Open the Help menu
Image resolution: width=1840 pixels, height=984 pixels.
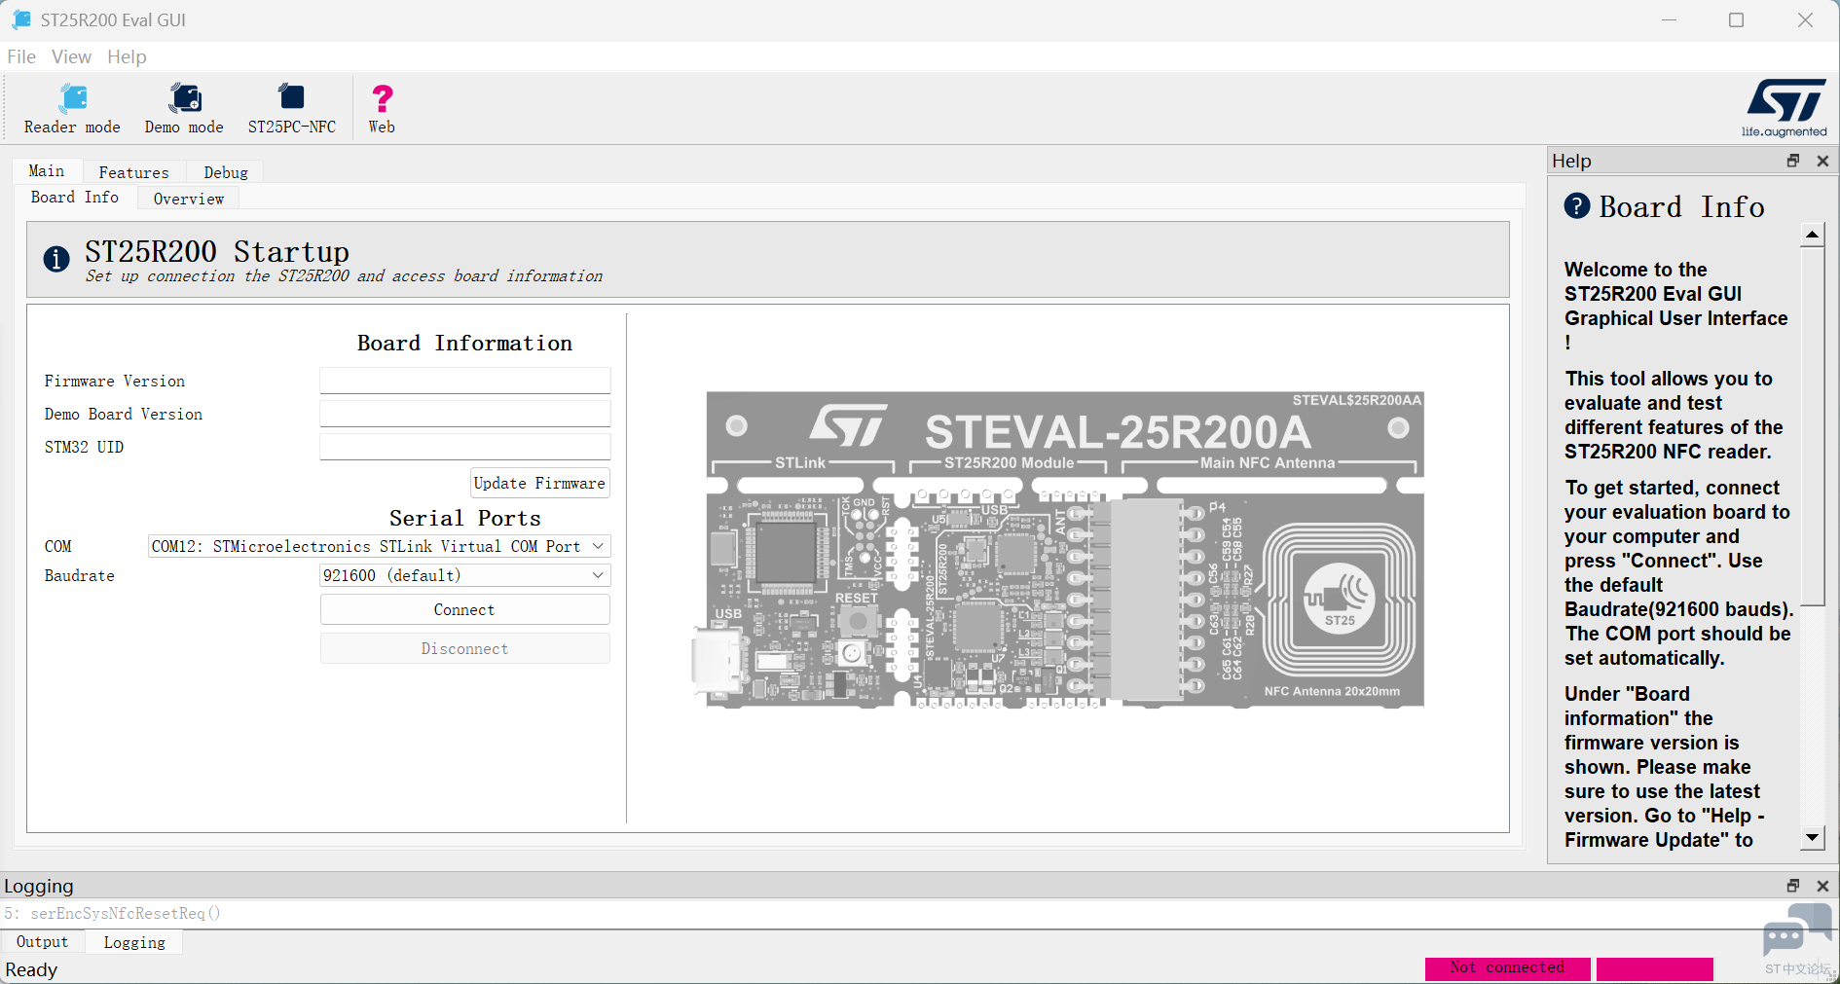127,56
